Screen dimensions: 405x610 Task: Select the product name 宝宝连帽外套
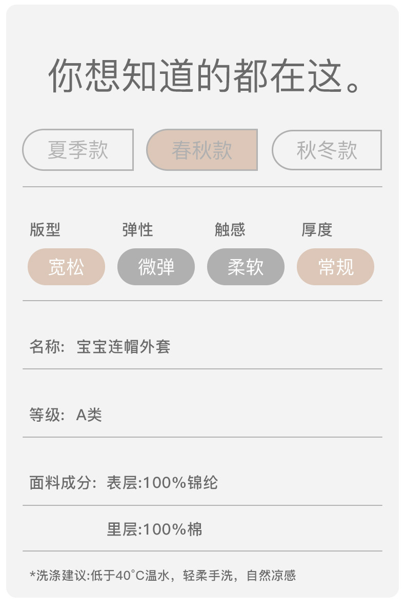pos(123,347)
